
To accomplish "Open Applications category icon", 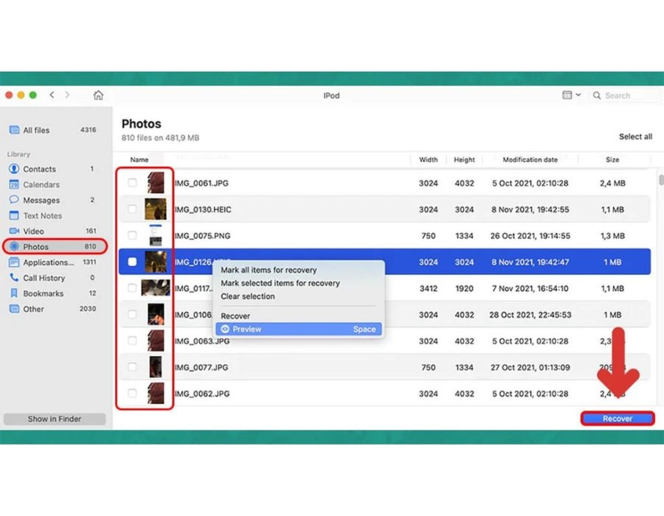I will [14, 262].
